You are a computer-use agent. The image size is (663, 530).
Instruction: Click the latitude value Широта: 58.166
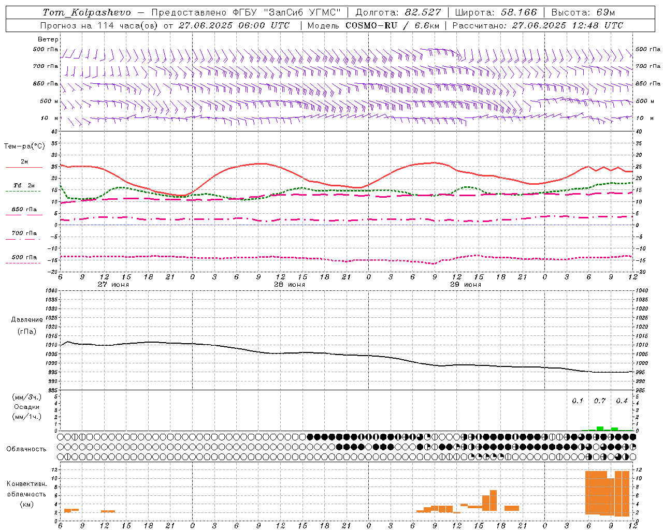(496, 12)
